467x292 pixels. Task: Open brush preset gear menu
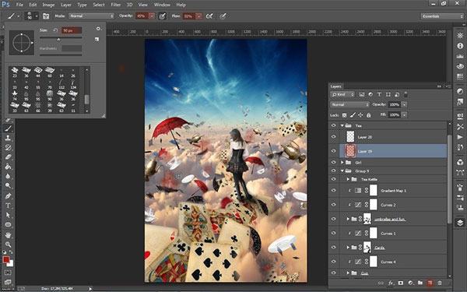pos(98,29)
